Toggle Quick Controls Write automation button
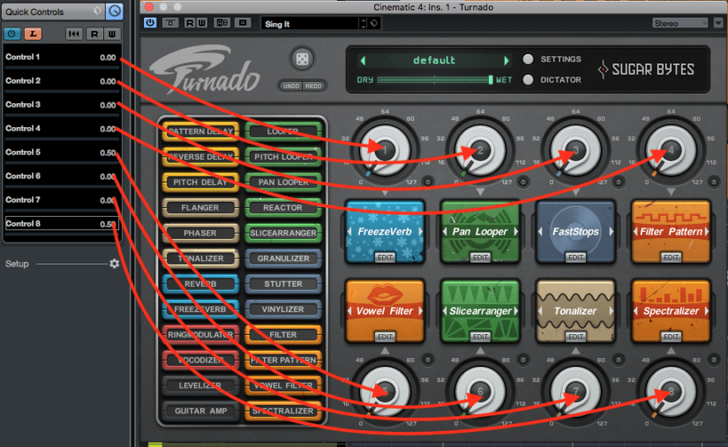 pyautogui.click(x=112, y=34)
